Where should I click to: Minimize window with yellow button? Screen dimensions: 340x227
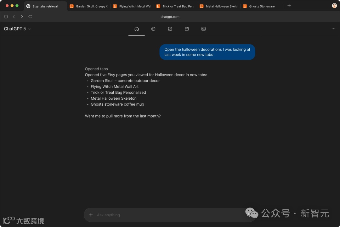click(12, 6)
